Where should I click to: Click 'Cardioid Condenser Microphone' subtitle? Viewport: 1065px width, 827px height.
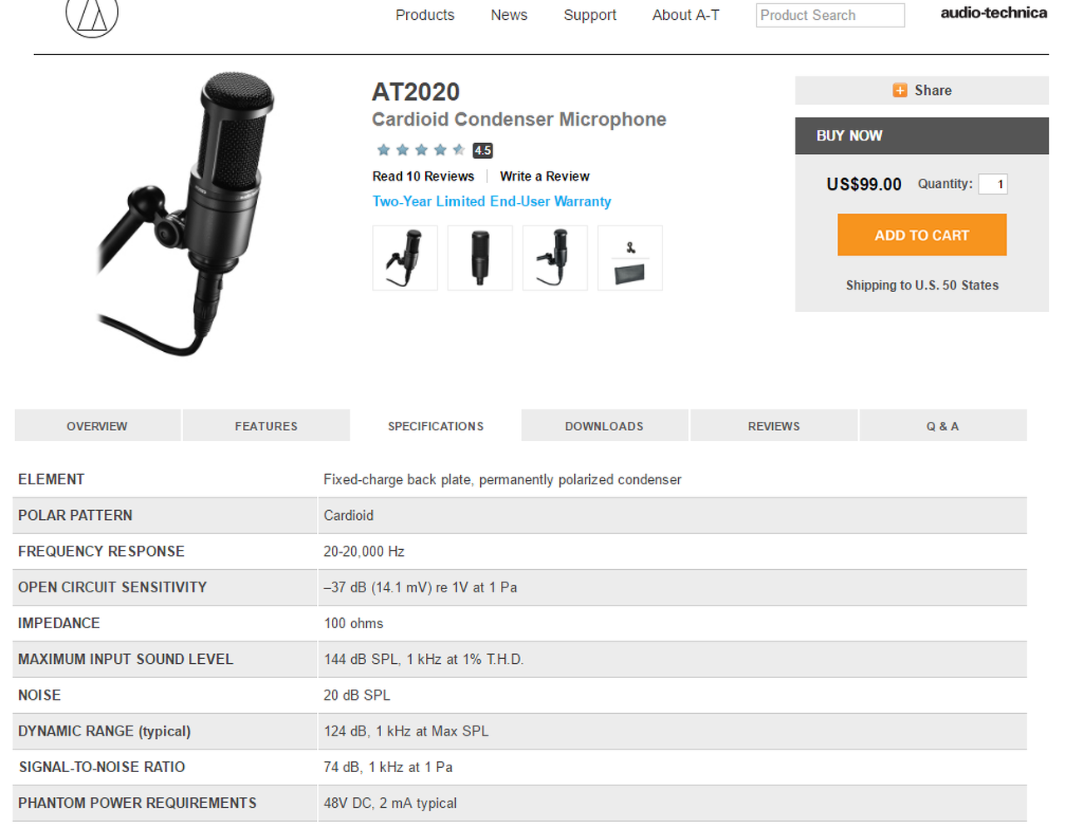click(519, 119)
